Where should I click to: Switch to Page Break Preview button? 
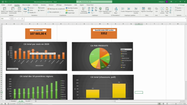click(x=167, y=104)
